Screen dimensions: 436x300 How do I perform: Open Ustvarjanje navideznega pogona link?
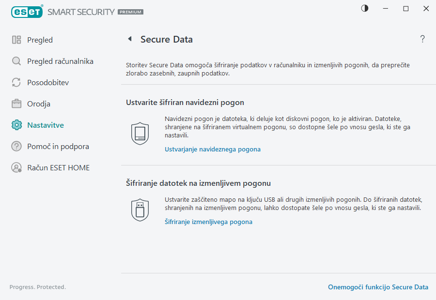coord(212,149)
